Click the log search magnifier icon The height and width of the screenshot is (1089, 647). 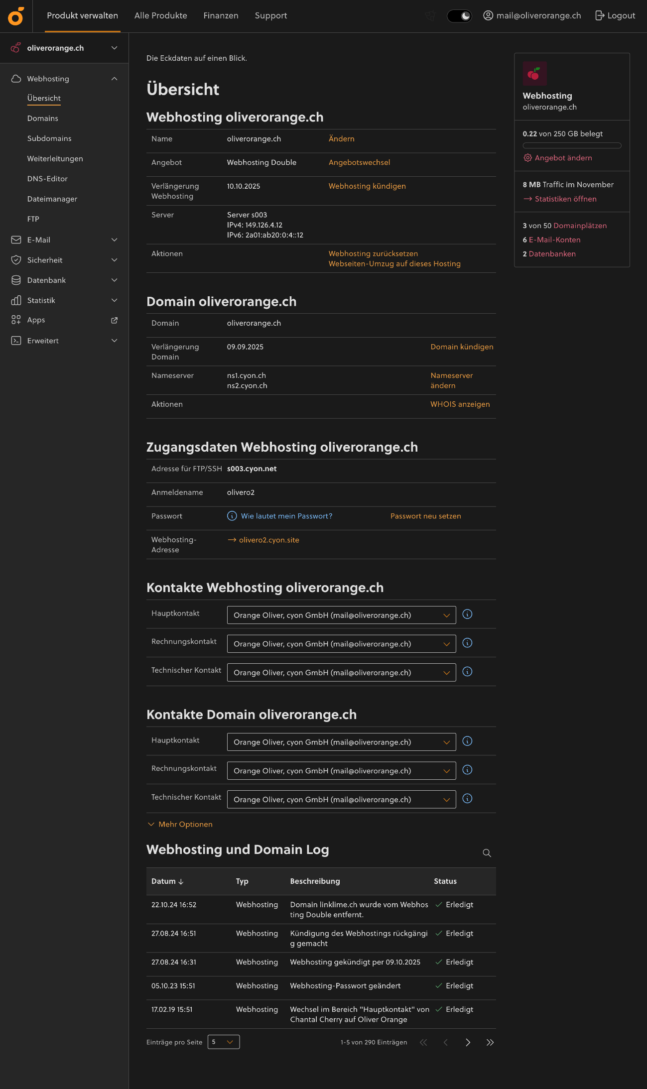[x=487, y=853]
